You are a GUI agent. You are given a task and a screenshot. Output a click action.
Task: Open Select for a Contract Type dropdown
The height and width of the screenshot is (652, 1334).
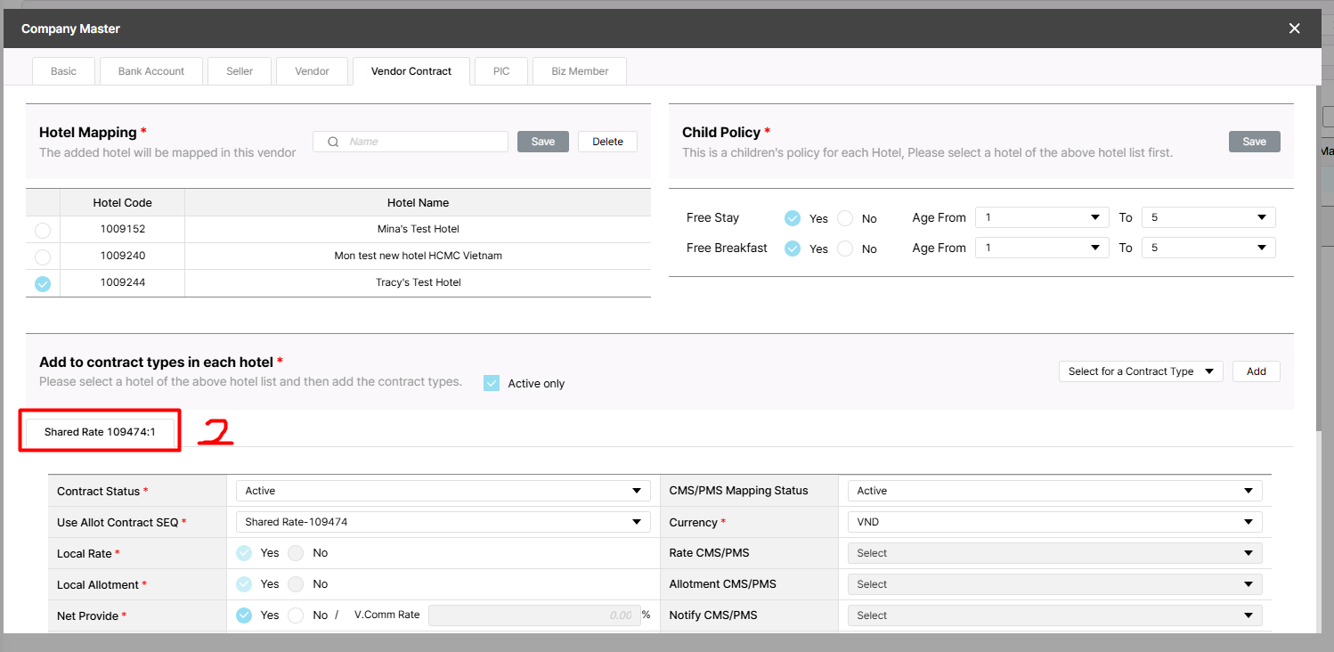point(1140,371)
